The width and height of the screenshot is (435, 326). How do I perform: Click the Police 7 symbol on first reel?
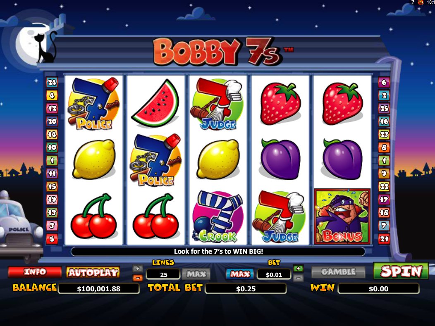[x=93, y=104]
